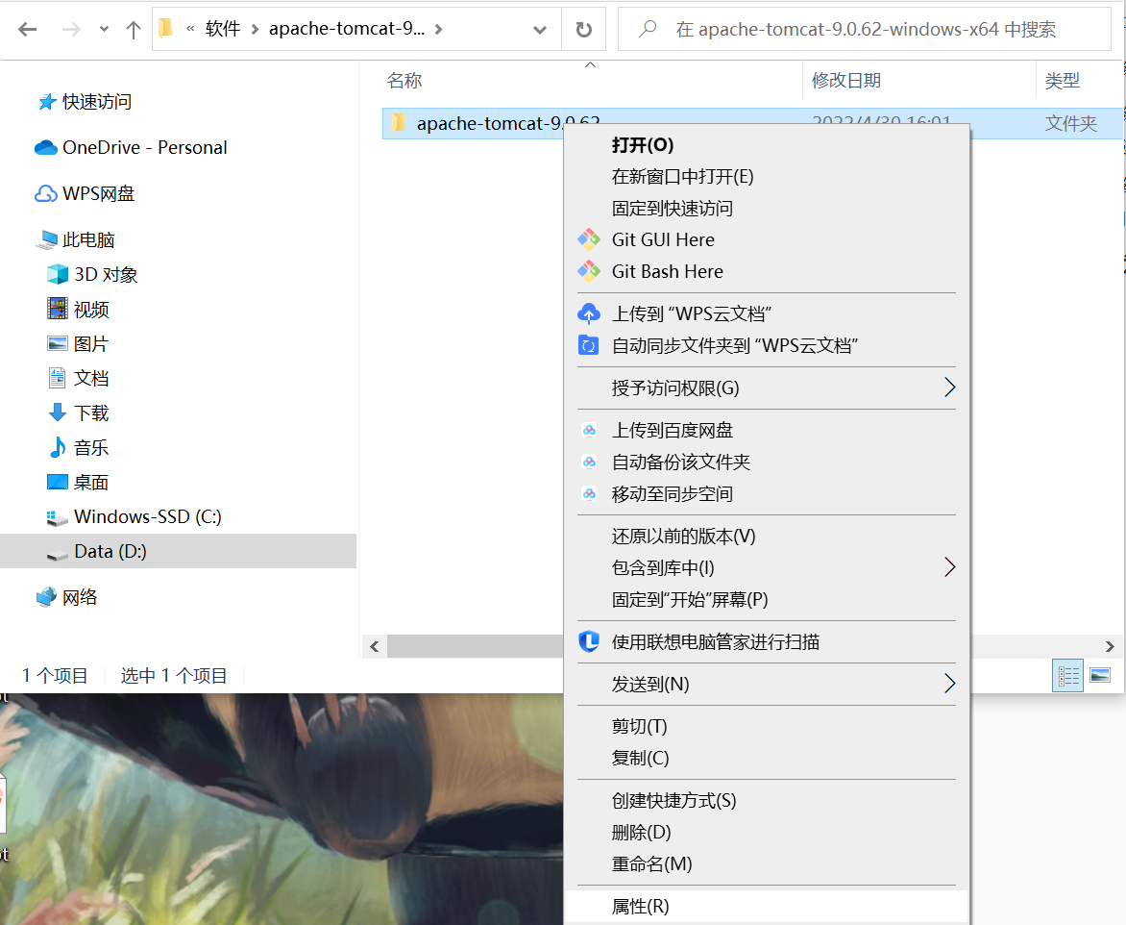Open the 图片 folder in the sidebar
The width and height of the screenshot is (1126, 925).
[78, 343]
